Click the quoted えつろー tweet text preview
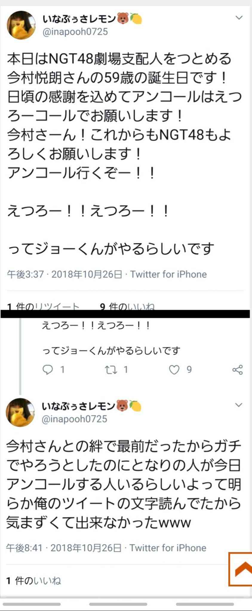The height and width of the screenshot is (611, 252). pos(111,338)
